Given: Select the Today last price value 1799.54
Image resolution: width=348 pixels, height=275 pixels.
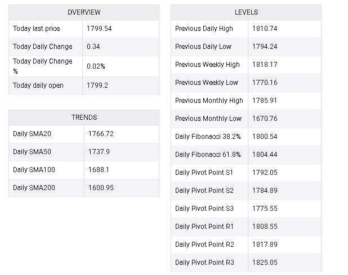Looking at the screenshot, I should (99, 29).
